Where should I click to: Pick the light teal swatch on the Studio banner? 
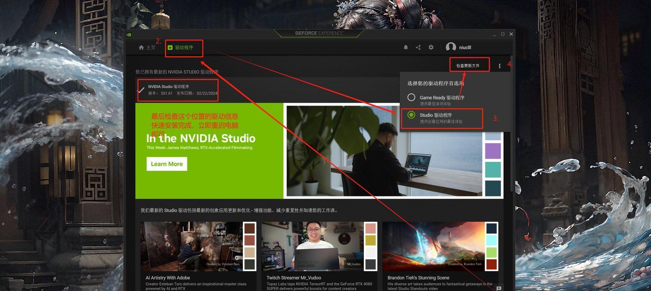coord(493,170)
